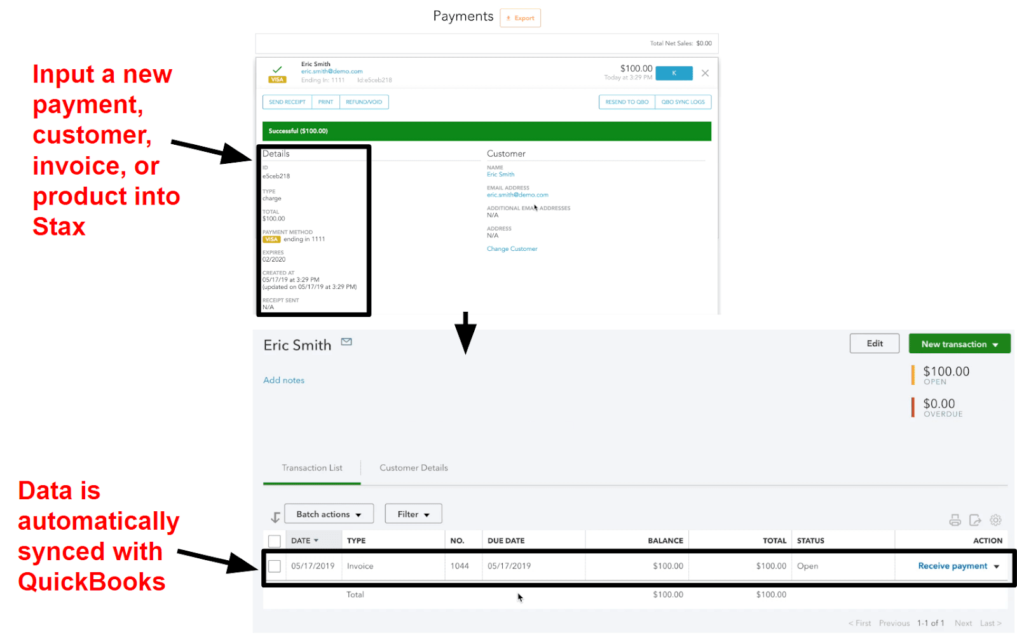Check the invoice 1044 row checkbox
The width and height of the screenshot is (1017, 637).
point(275,566)
